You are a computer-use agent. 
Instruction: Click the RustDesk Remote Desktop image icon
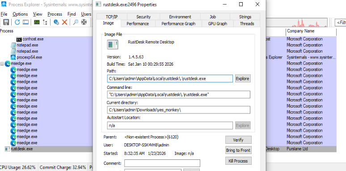pos(113,44)
